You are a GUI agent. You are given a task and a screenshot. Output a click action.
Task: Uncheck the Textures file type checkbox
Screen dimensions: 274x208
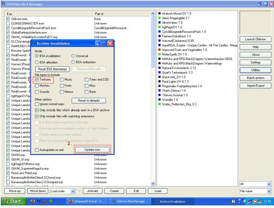click(x=37, y=80)
